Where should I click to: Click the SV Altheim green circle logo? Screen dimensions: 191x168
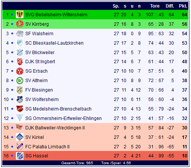click(20, 81)
